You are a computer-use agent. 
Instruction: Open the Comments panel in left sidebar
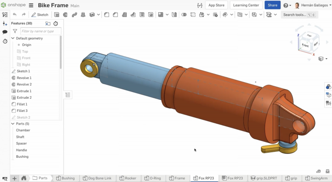point(5,32)
